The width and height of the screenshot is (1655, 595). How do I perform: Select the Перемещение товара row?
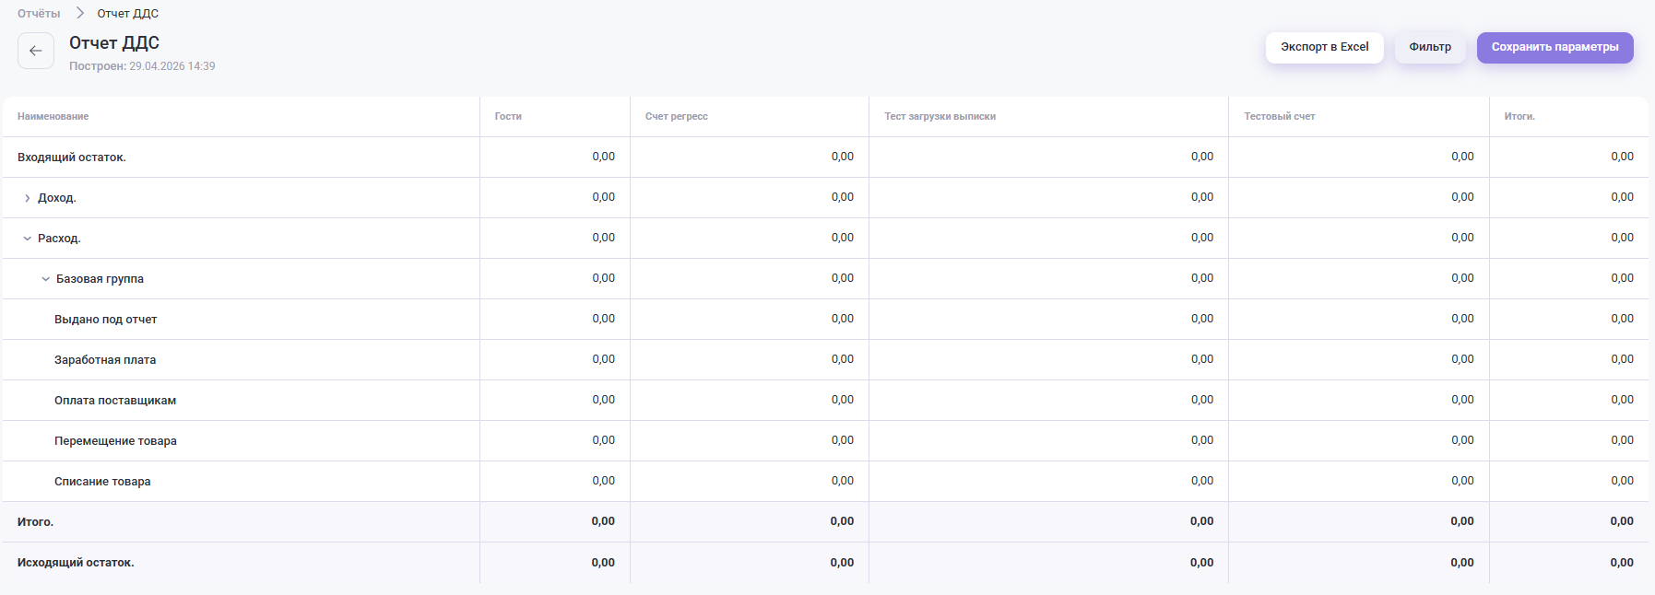coord(115,441)
